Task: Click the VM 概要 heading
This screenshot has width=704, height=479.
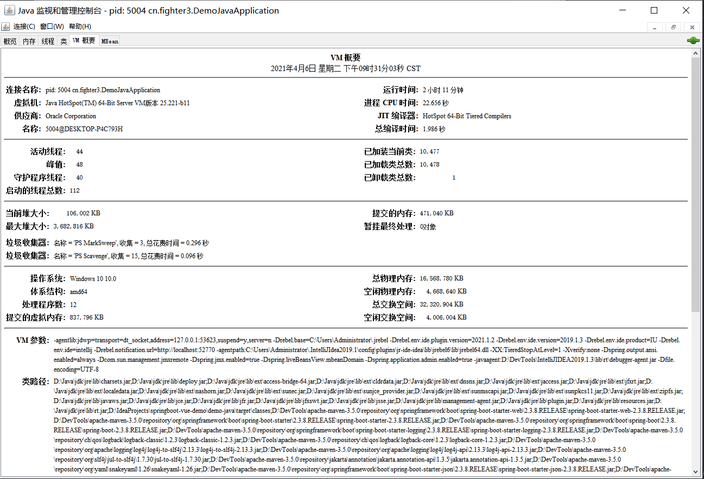Action: (346, 58)
